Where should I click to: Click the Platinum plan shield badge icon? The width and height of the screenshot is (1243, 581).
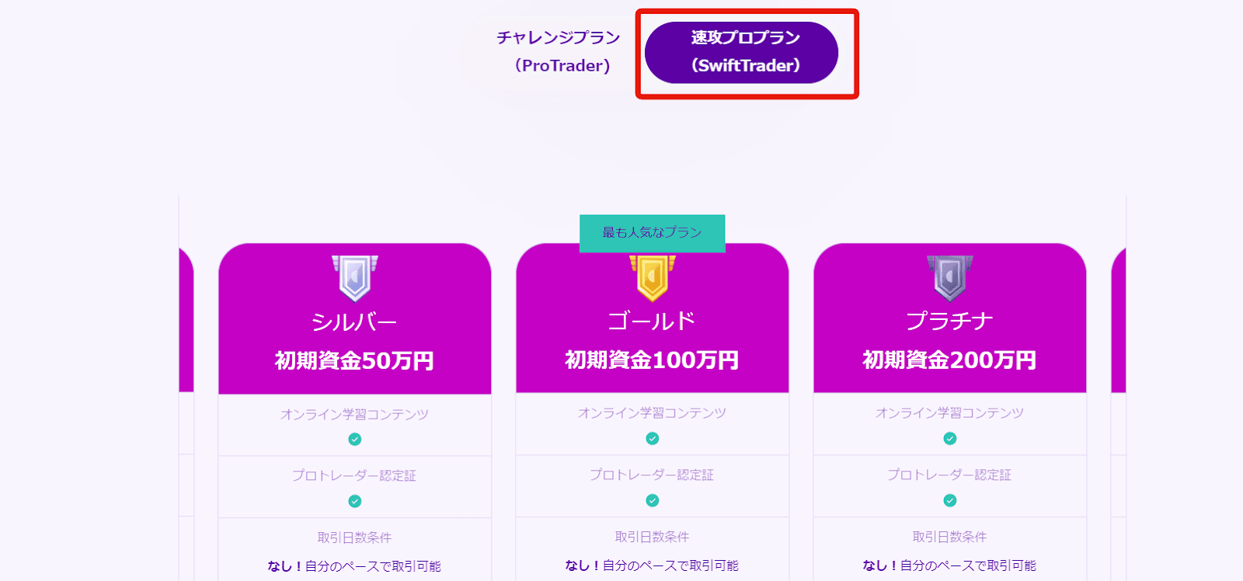coord(950,278)
